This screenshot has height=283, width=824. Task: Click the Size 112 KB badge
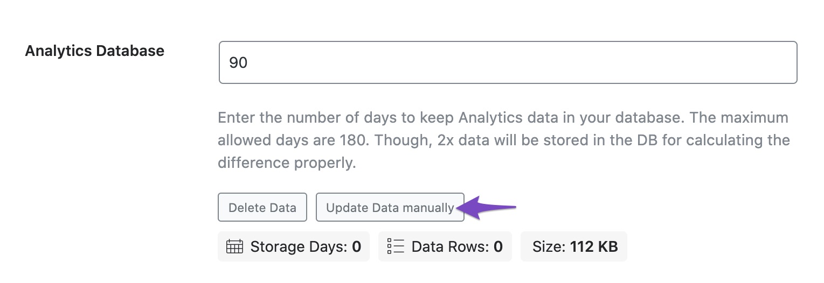(574, 247)
